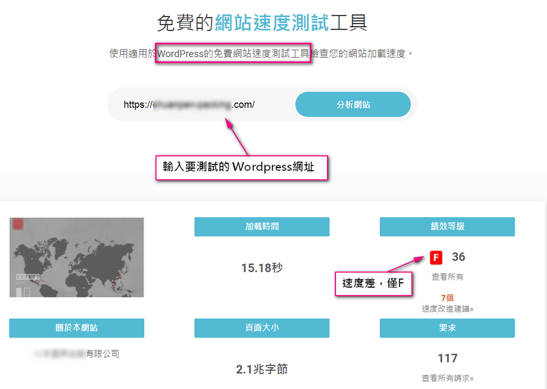The width and height of the screenshot is (547, 389).
Task: Open the 查看所有 link
Action: point(447,277)
